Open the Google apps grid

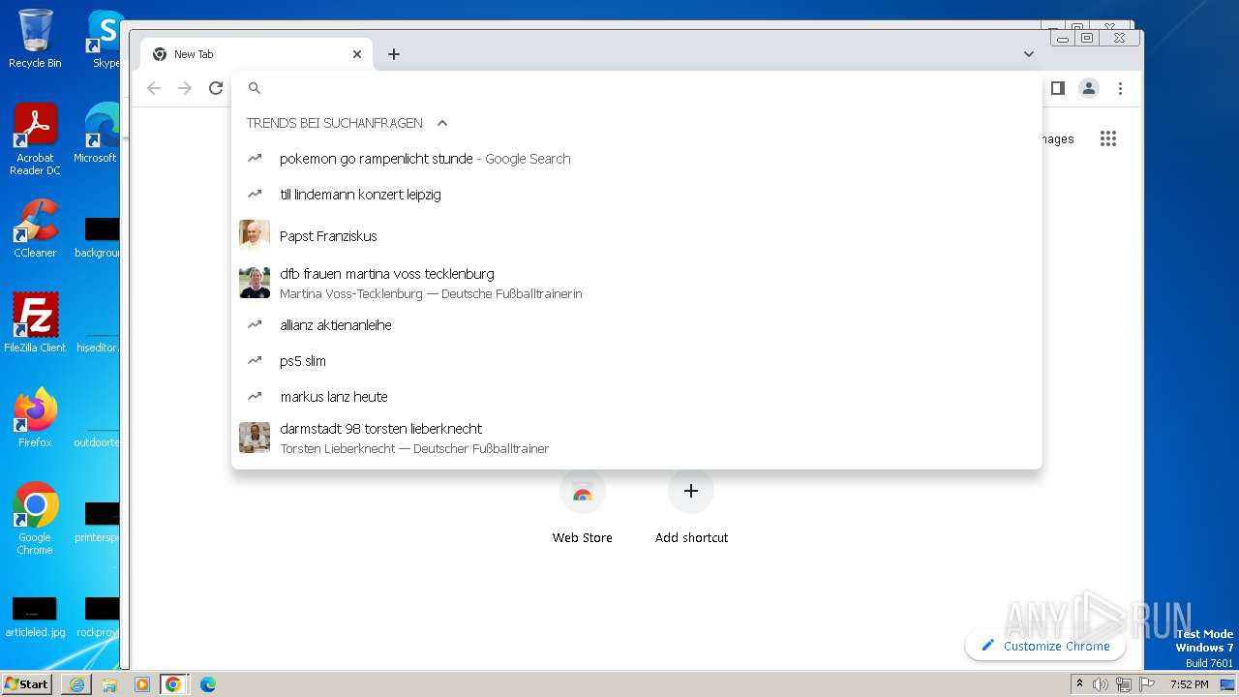(1108, 138)
